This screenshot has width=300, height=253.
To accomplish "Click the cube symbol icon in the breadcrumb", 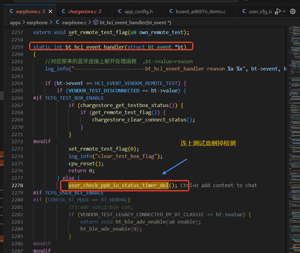I will pos(96,22).
